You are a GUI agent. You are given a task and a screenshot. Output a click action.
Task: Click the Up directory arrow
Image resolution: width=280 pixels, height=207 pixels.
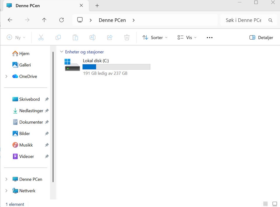coord(44,20)
